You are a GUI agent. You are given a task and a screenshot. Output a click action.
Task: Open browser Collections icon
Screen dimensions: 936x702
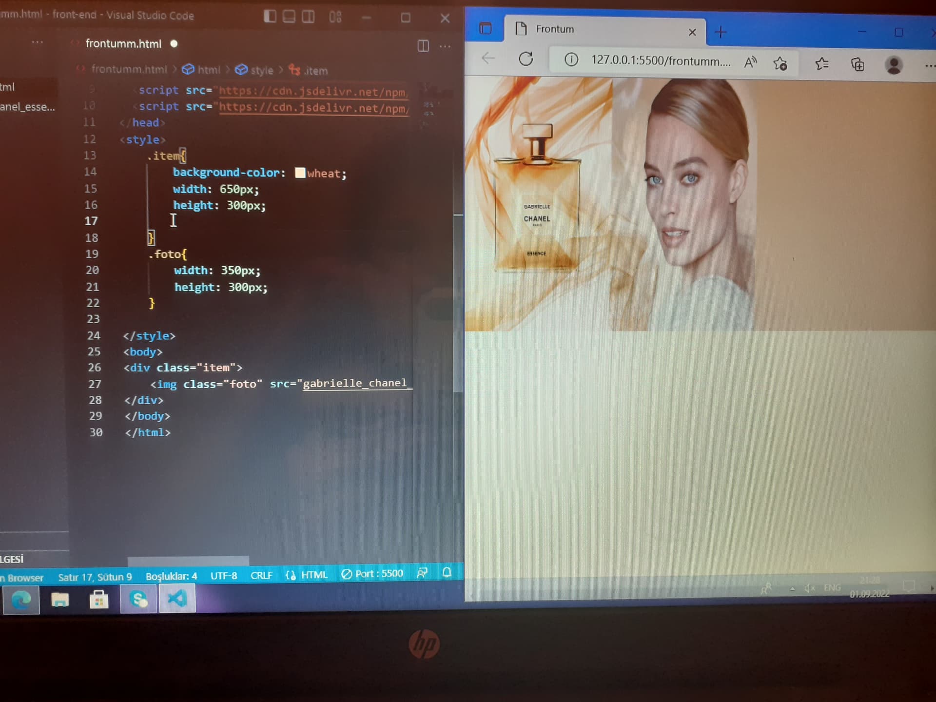[857, 64]
